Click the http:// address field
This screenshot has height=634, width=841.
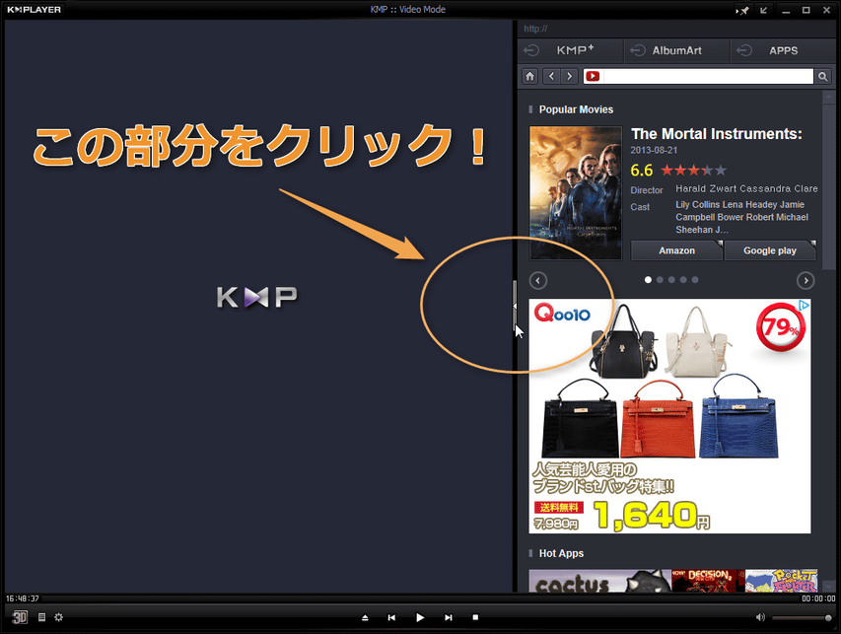675,29
